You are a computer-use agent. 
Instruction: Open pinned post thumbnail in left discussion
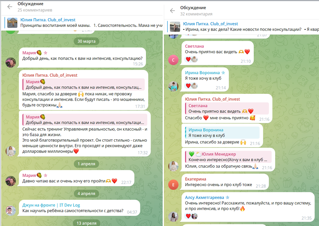click(12, 23)
